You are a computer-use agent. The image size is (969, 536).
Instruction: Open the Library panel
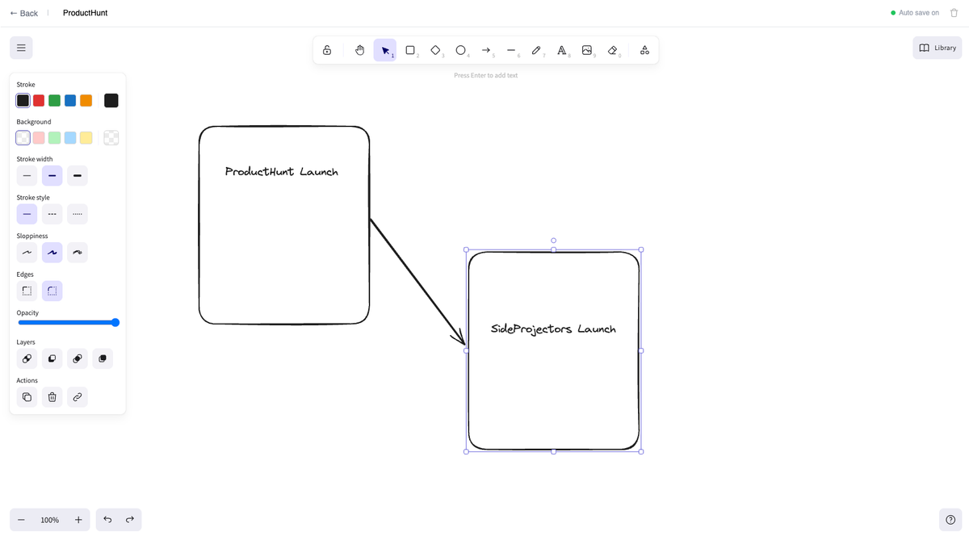[937, 48]
